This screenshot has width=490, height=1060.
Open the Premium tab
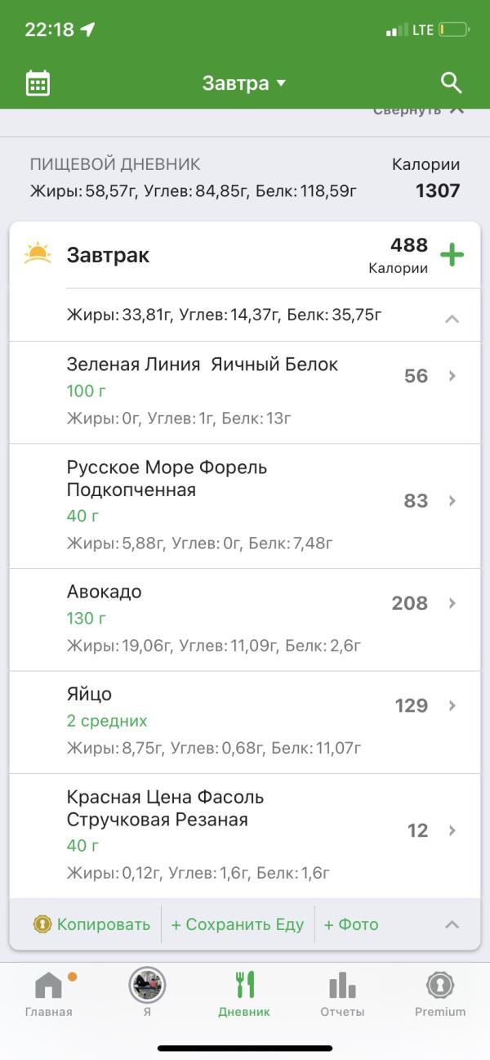coord(440,994)
